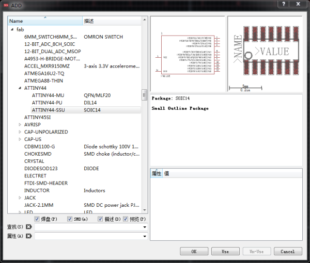Select the 6MM_SWITCH6MM_S... item
This screenshot has width=310, height=263.
[51, 37]
